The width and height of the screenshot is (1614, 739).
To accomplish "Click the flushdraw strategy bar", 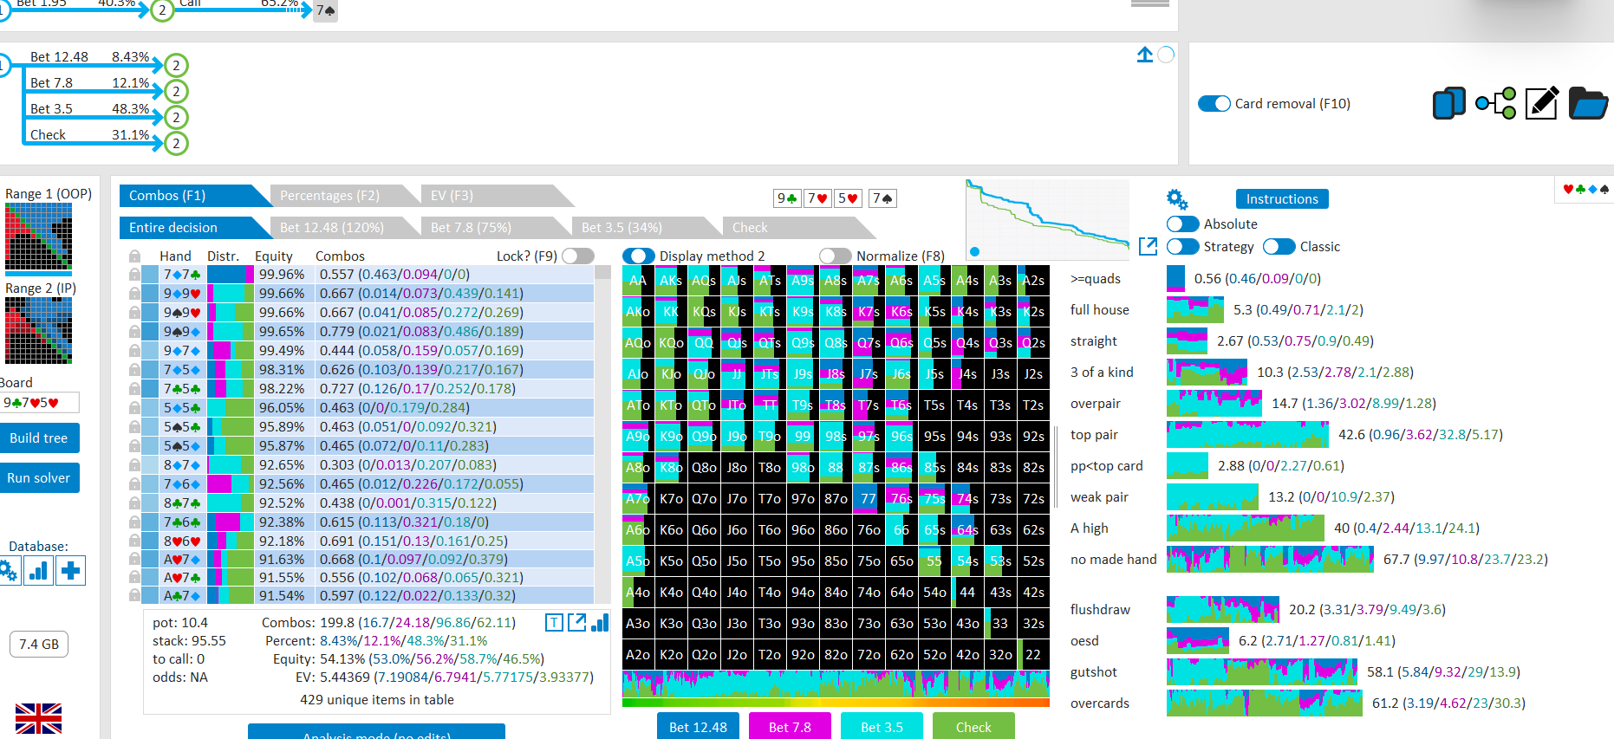I will (x=1223, y=609).
